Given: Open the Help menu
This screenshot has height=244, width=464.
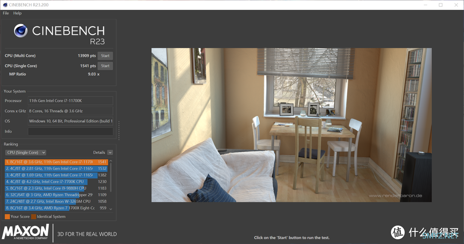Looking at the screenshot, I should click(x=17, y=13).
